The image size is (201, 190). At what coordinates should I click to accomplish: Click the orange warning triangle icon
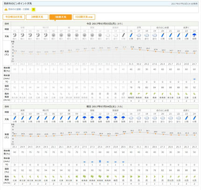point(6,9)
